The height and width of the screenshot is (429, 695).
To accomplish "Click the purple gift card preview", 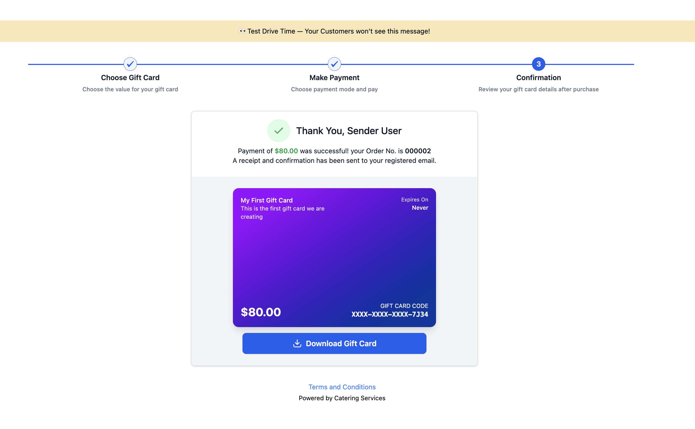I will [x=334, y=257].
